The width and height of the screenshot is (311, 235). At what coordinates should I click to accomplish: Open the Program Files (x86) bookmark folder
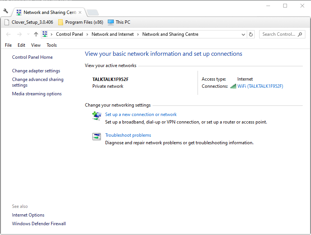81,22
